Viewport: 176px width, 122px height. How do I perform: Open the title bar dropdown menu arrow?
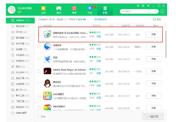point(148,6)
